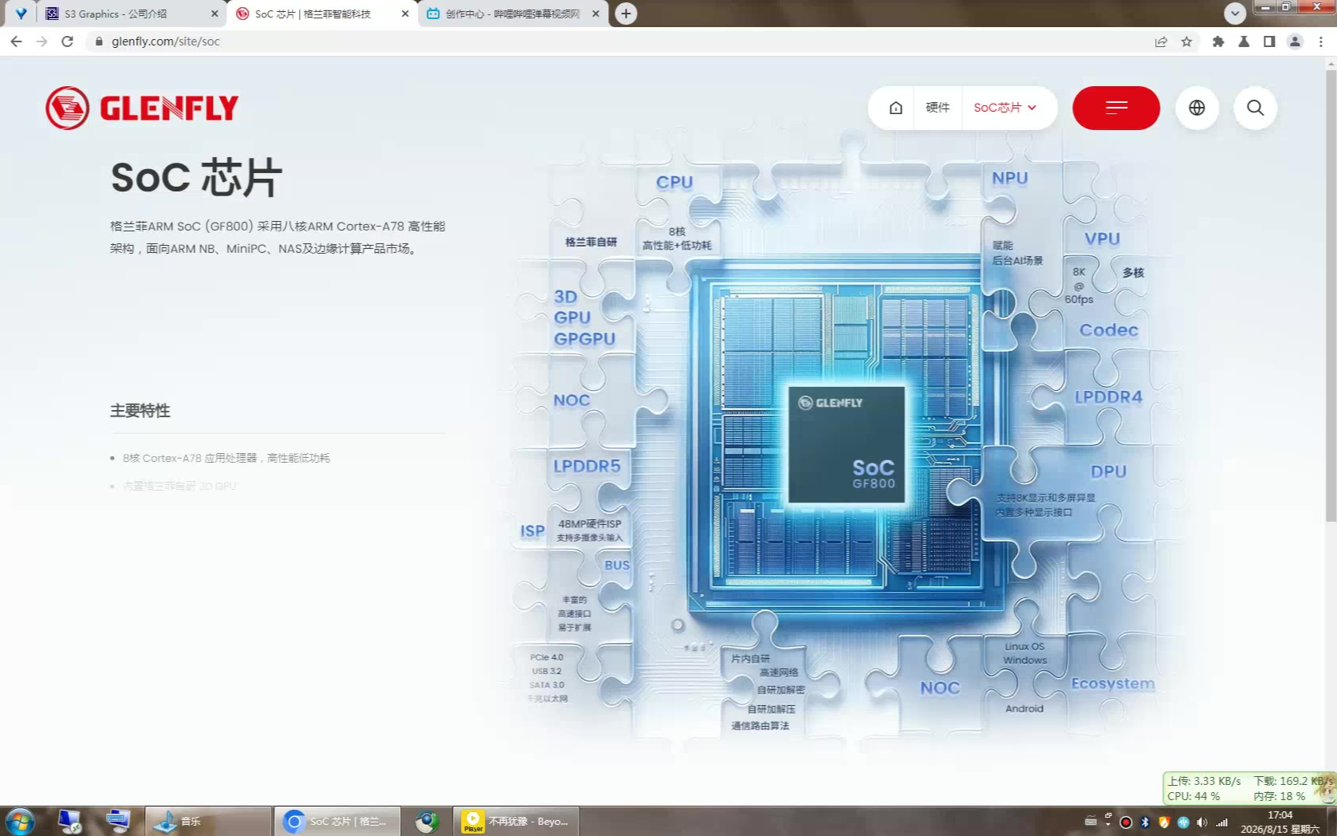The width and height of the screenshot is (1337, 836).
Task: Open the language globe selector
Action: [x=1197, y=108]
